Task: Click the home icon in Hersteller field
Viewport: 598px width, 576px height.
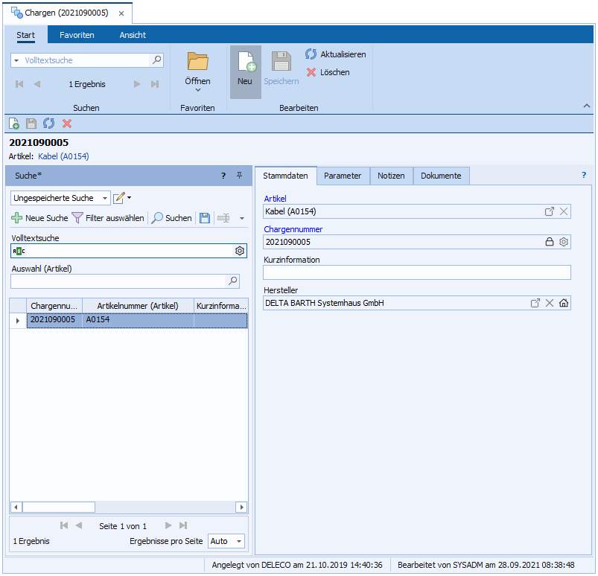Action: click(x=564, y=303)
